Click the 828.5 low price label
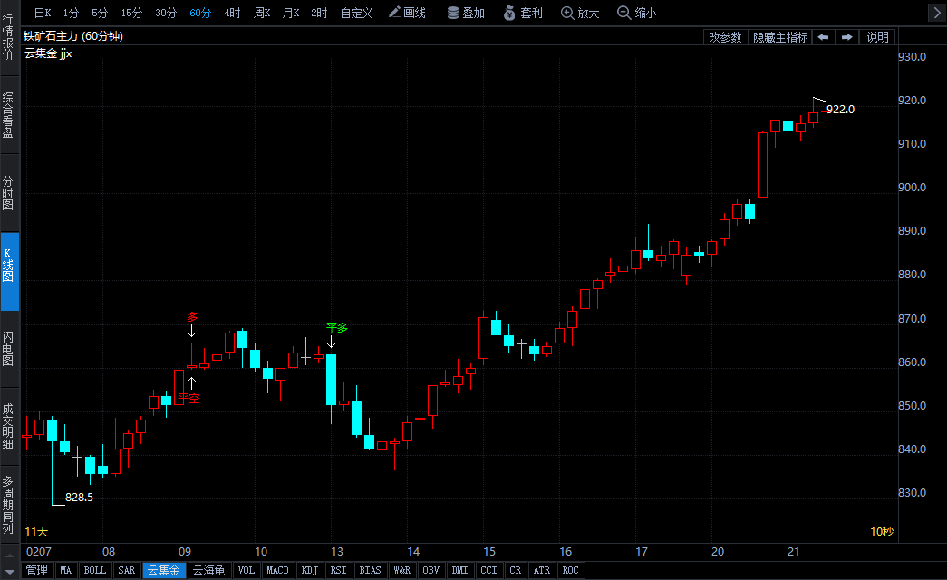Image resolution: width=947 pixels, height=580 pixels. tap(79, 498)
